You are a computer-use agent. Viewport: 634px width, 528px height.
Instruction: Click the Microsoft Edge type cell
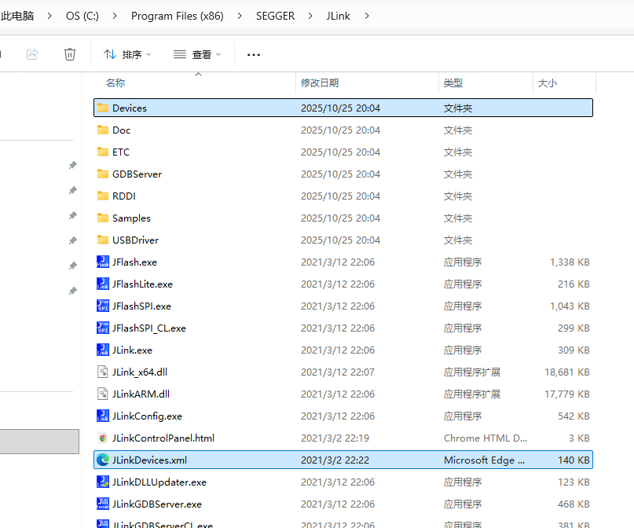(484, 460)
